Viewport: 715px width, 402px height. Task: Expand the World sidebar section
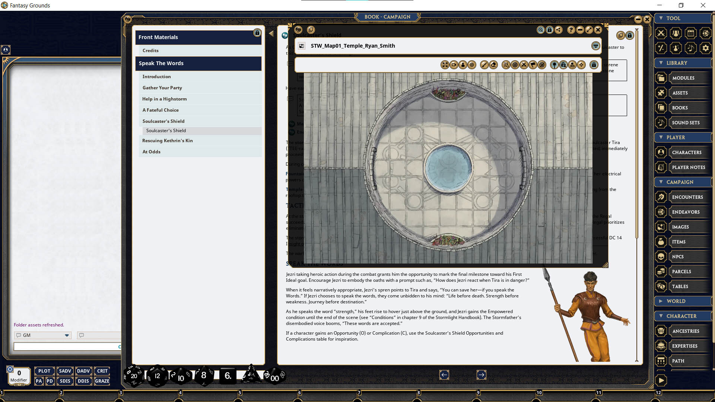pos(683,301)
